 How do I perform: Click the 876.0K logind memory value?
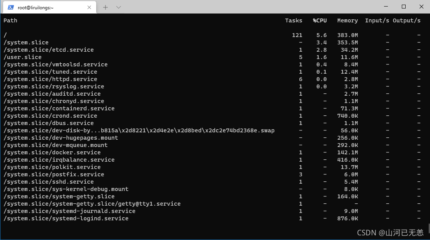click(347, 219)
